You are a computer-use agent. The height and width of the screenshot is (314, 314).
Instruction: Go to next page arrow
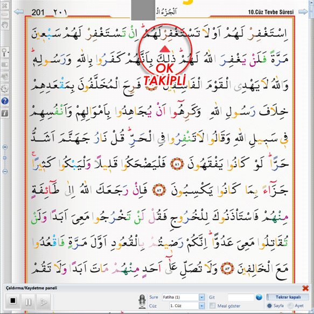click(303, 12)
